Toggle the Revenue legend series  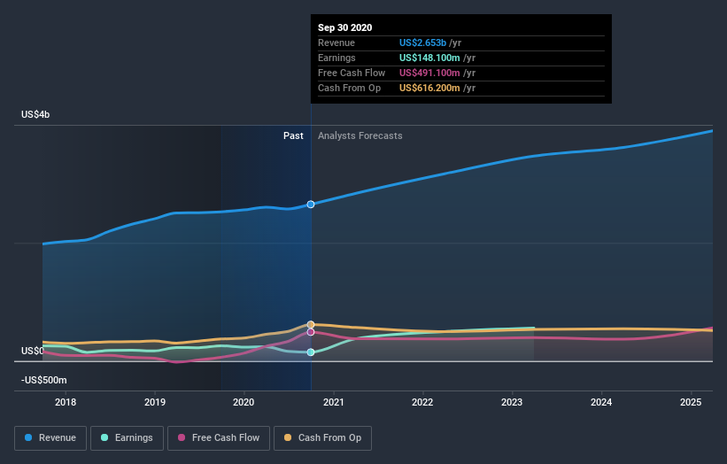coord(50,438)
